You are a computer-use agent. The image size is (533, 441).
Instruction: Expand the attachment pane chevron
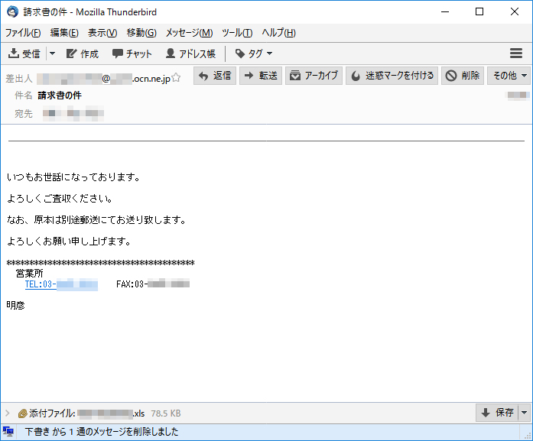[8, 413]
